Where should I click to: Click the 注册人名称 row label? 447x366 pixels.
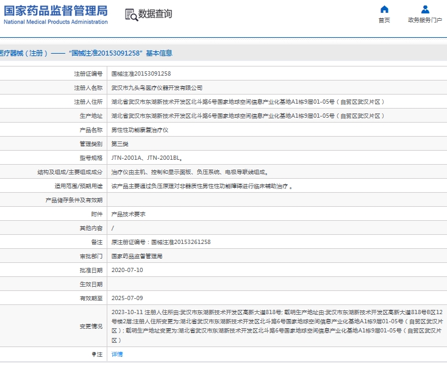88,88
